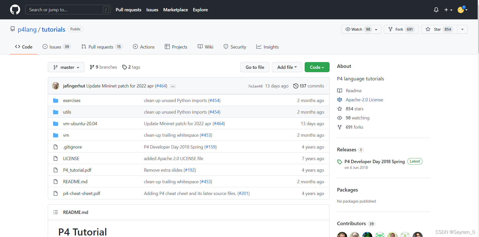Open the Pull requests repository tab
Screen dimensions: 479x237
(x=102, y=47)
